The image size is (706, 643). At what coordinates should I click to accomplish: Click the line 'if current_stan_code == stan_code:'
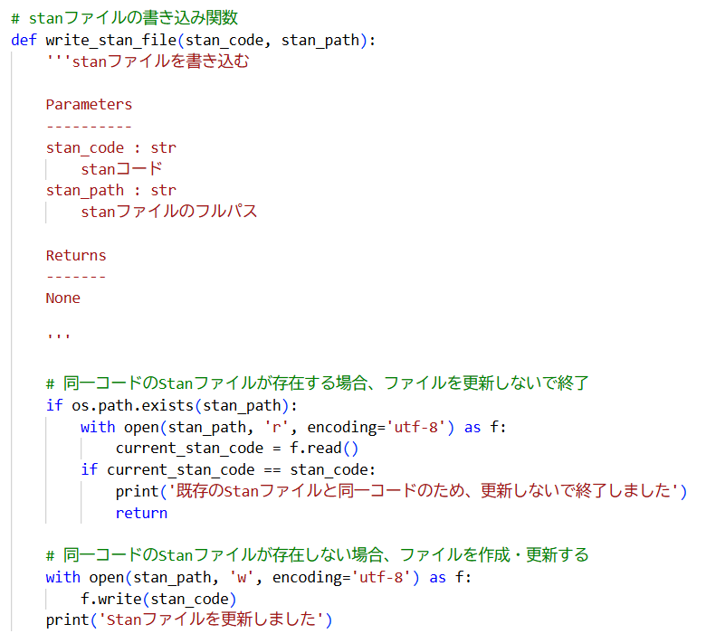[x=228, y=469]
